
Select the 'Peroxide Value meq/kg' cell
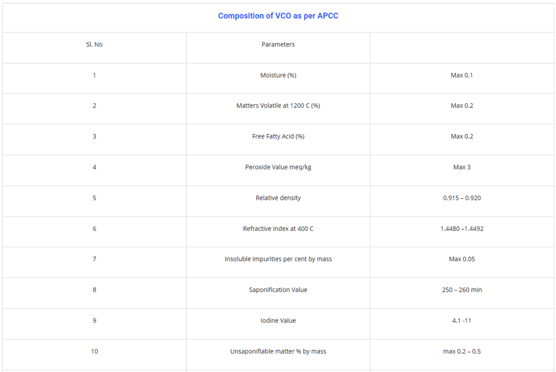coord(278,167)
